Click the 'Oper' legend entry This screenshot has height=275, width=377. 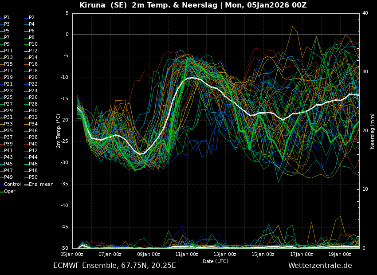pos(8,192)
